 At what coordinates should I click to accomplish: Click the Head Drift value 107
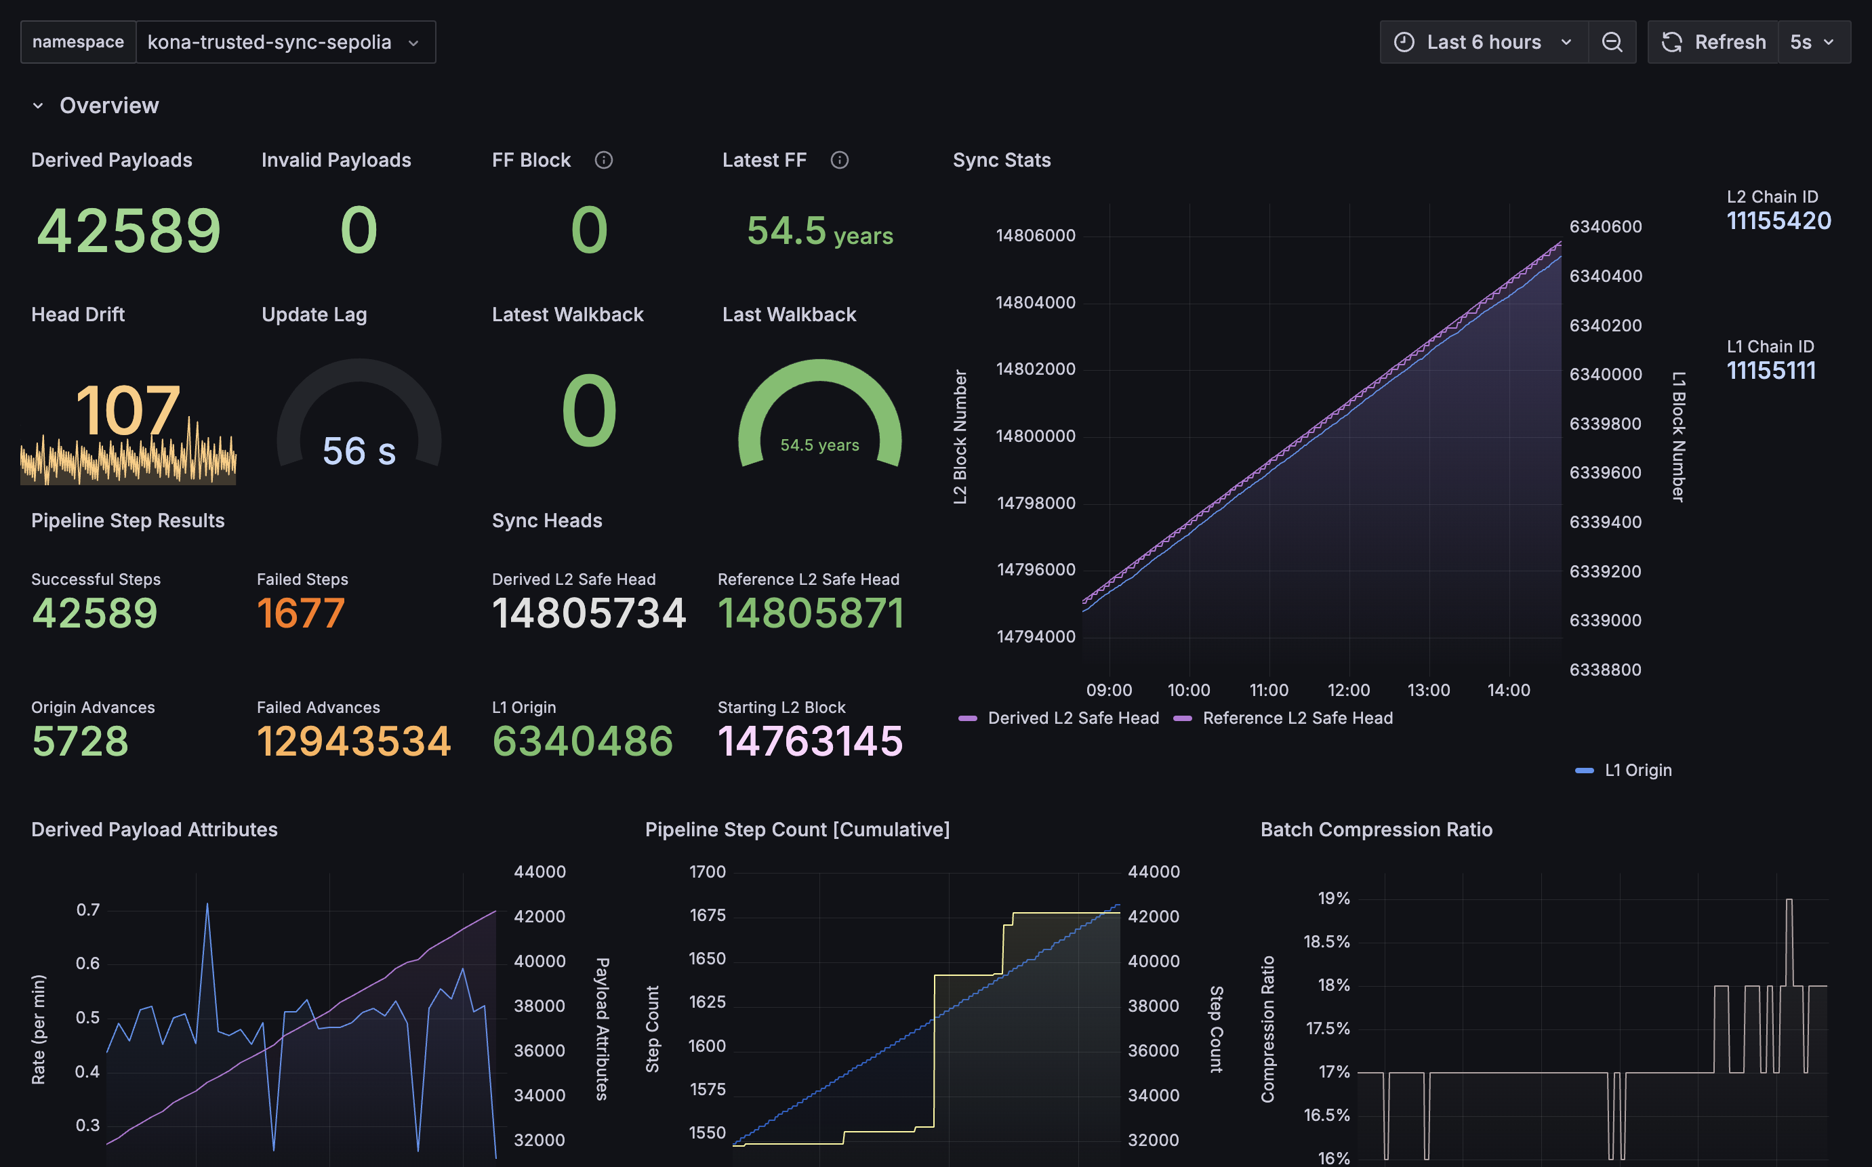[127, 410]
